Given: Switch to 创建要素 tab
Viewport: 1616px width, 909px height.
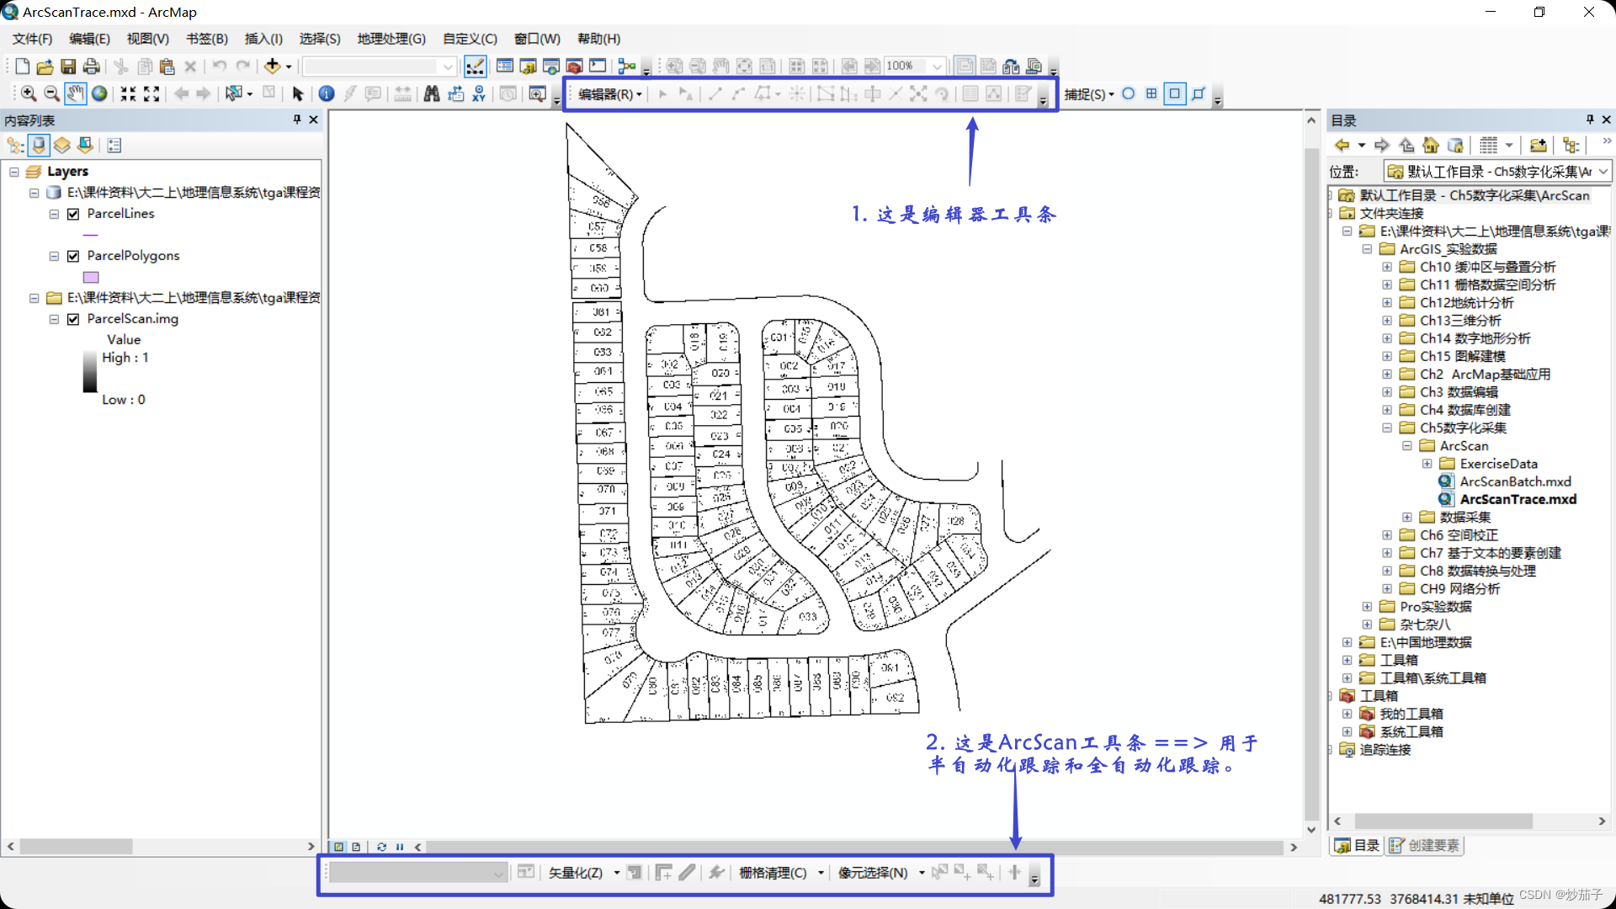Looking at the screenshot, I should click(1425, 846).
